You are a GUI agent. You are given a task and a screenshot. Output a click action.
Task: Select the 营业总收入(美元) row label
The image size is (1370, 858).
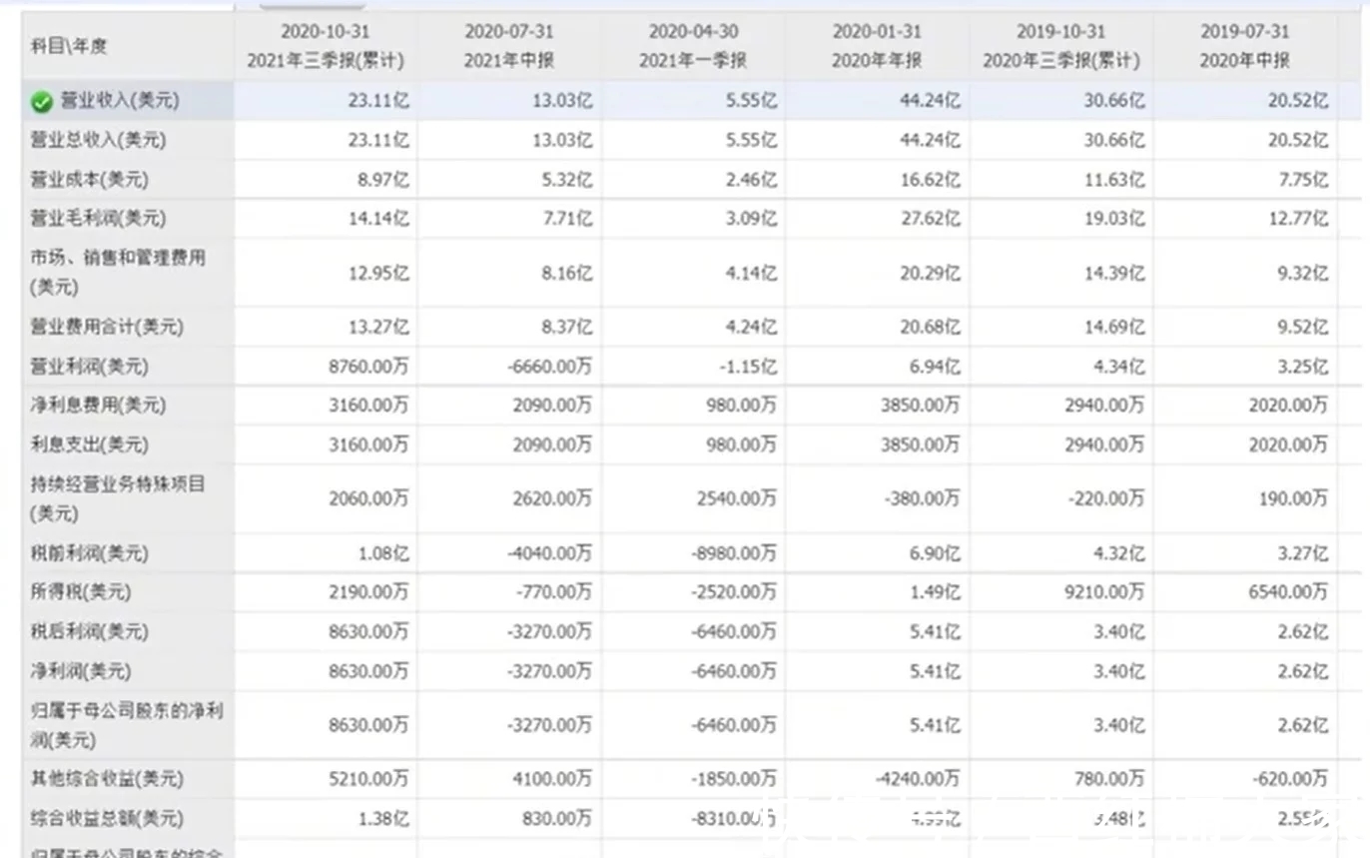[97, 141]
